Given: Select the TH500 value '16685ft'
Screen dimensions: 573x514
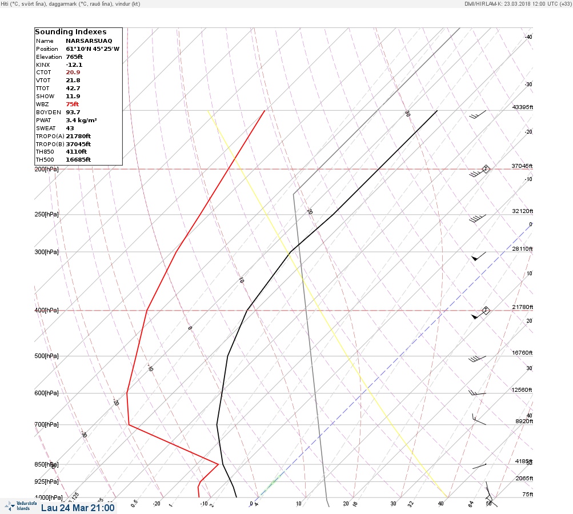Looking at the screenshot, I should pos(78,160).
